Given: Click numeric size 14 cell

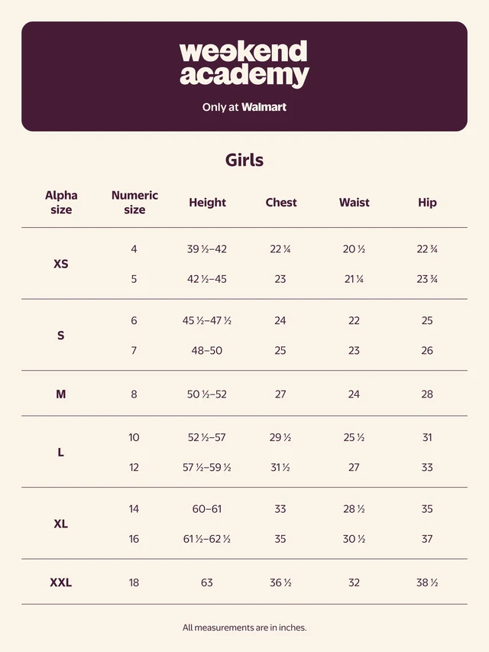Looking at the screenshot, I should 134,509.
